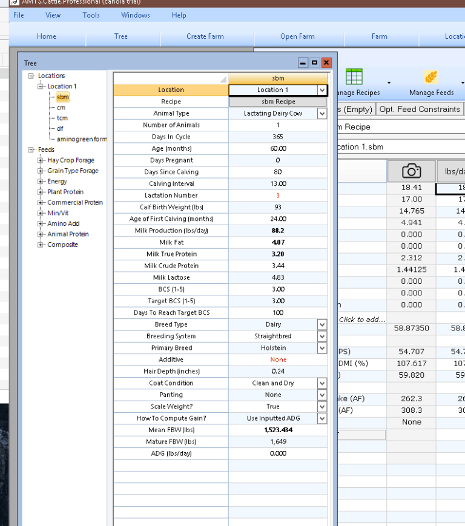Screen dimensions: 465x526
Task: Open the Scale Weight dropdown
Action: pos(322,407)
